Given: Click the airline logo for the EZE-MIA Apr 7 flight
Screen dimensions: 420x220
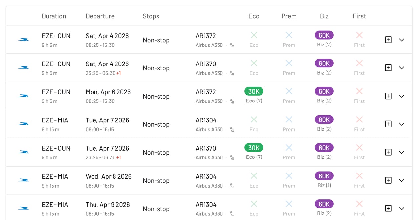Looking at the screenshot, I should tap(23, 124).
